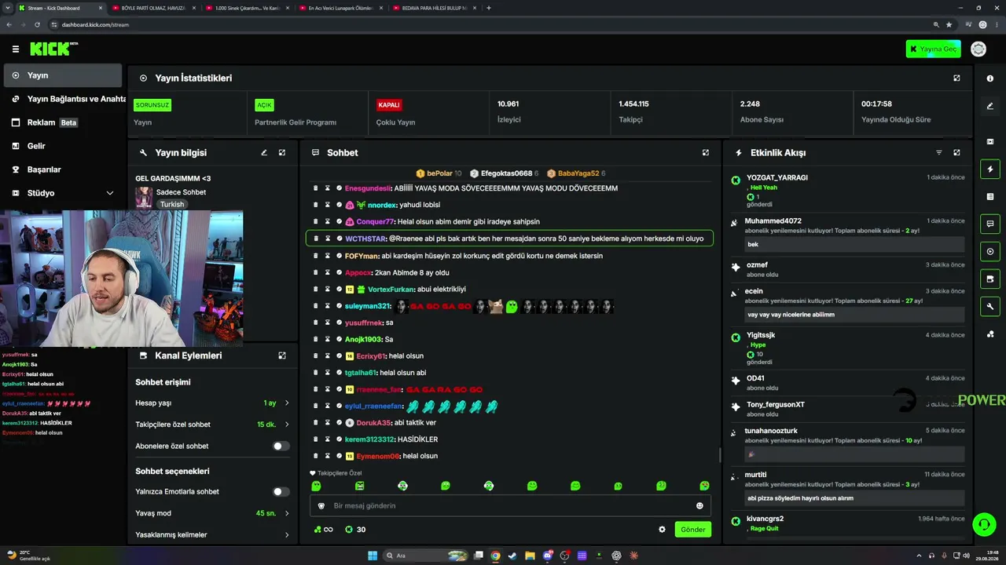Screen dimensions: 1006x565
Task: Toggle the play-circle icon in right sidebar
Action: [x=990, y=251]
